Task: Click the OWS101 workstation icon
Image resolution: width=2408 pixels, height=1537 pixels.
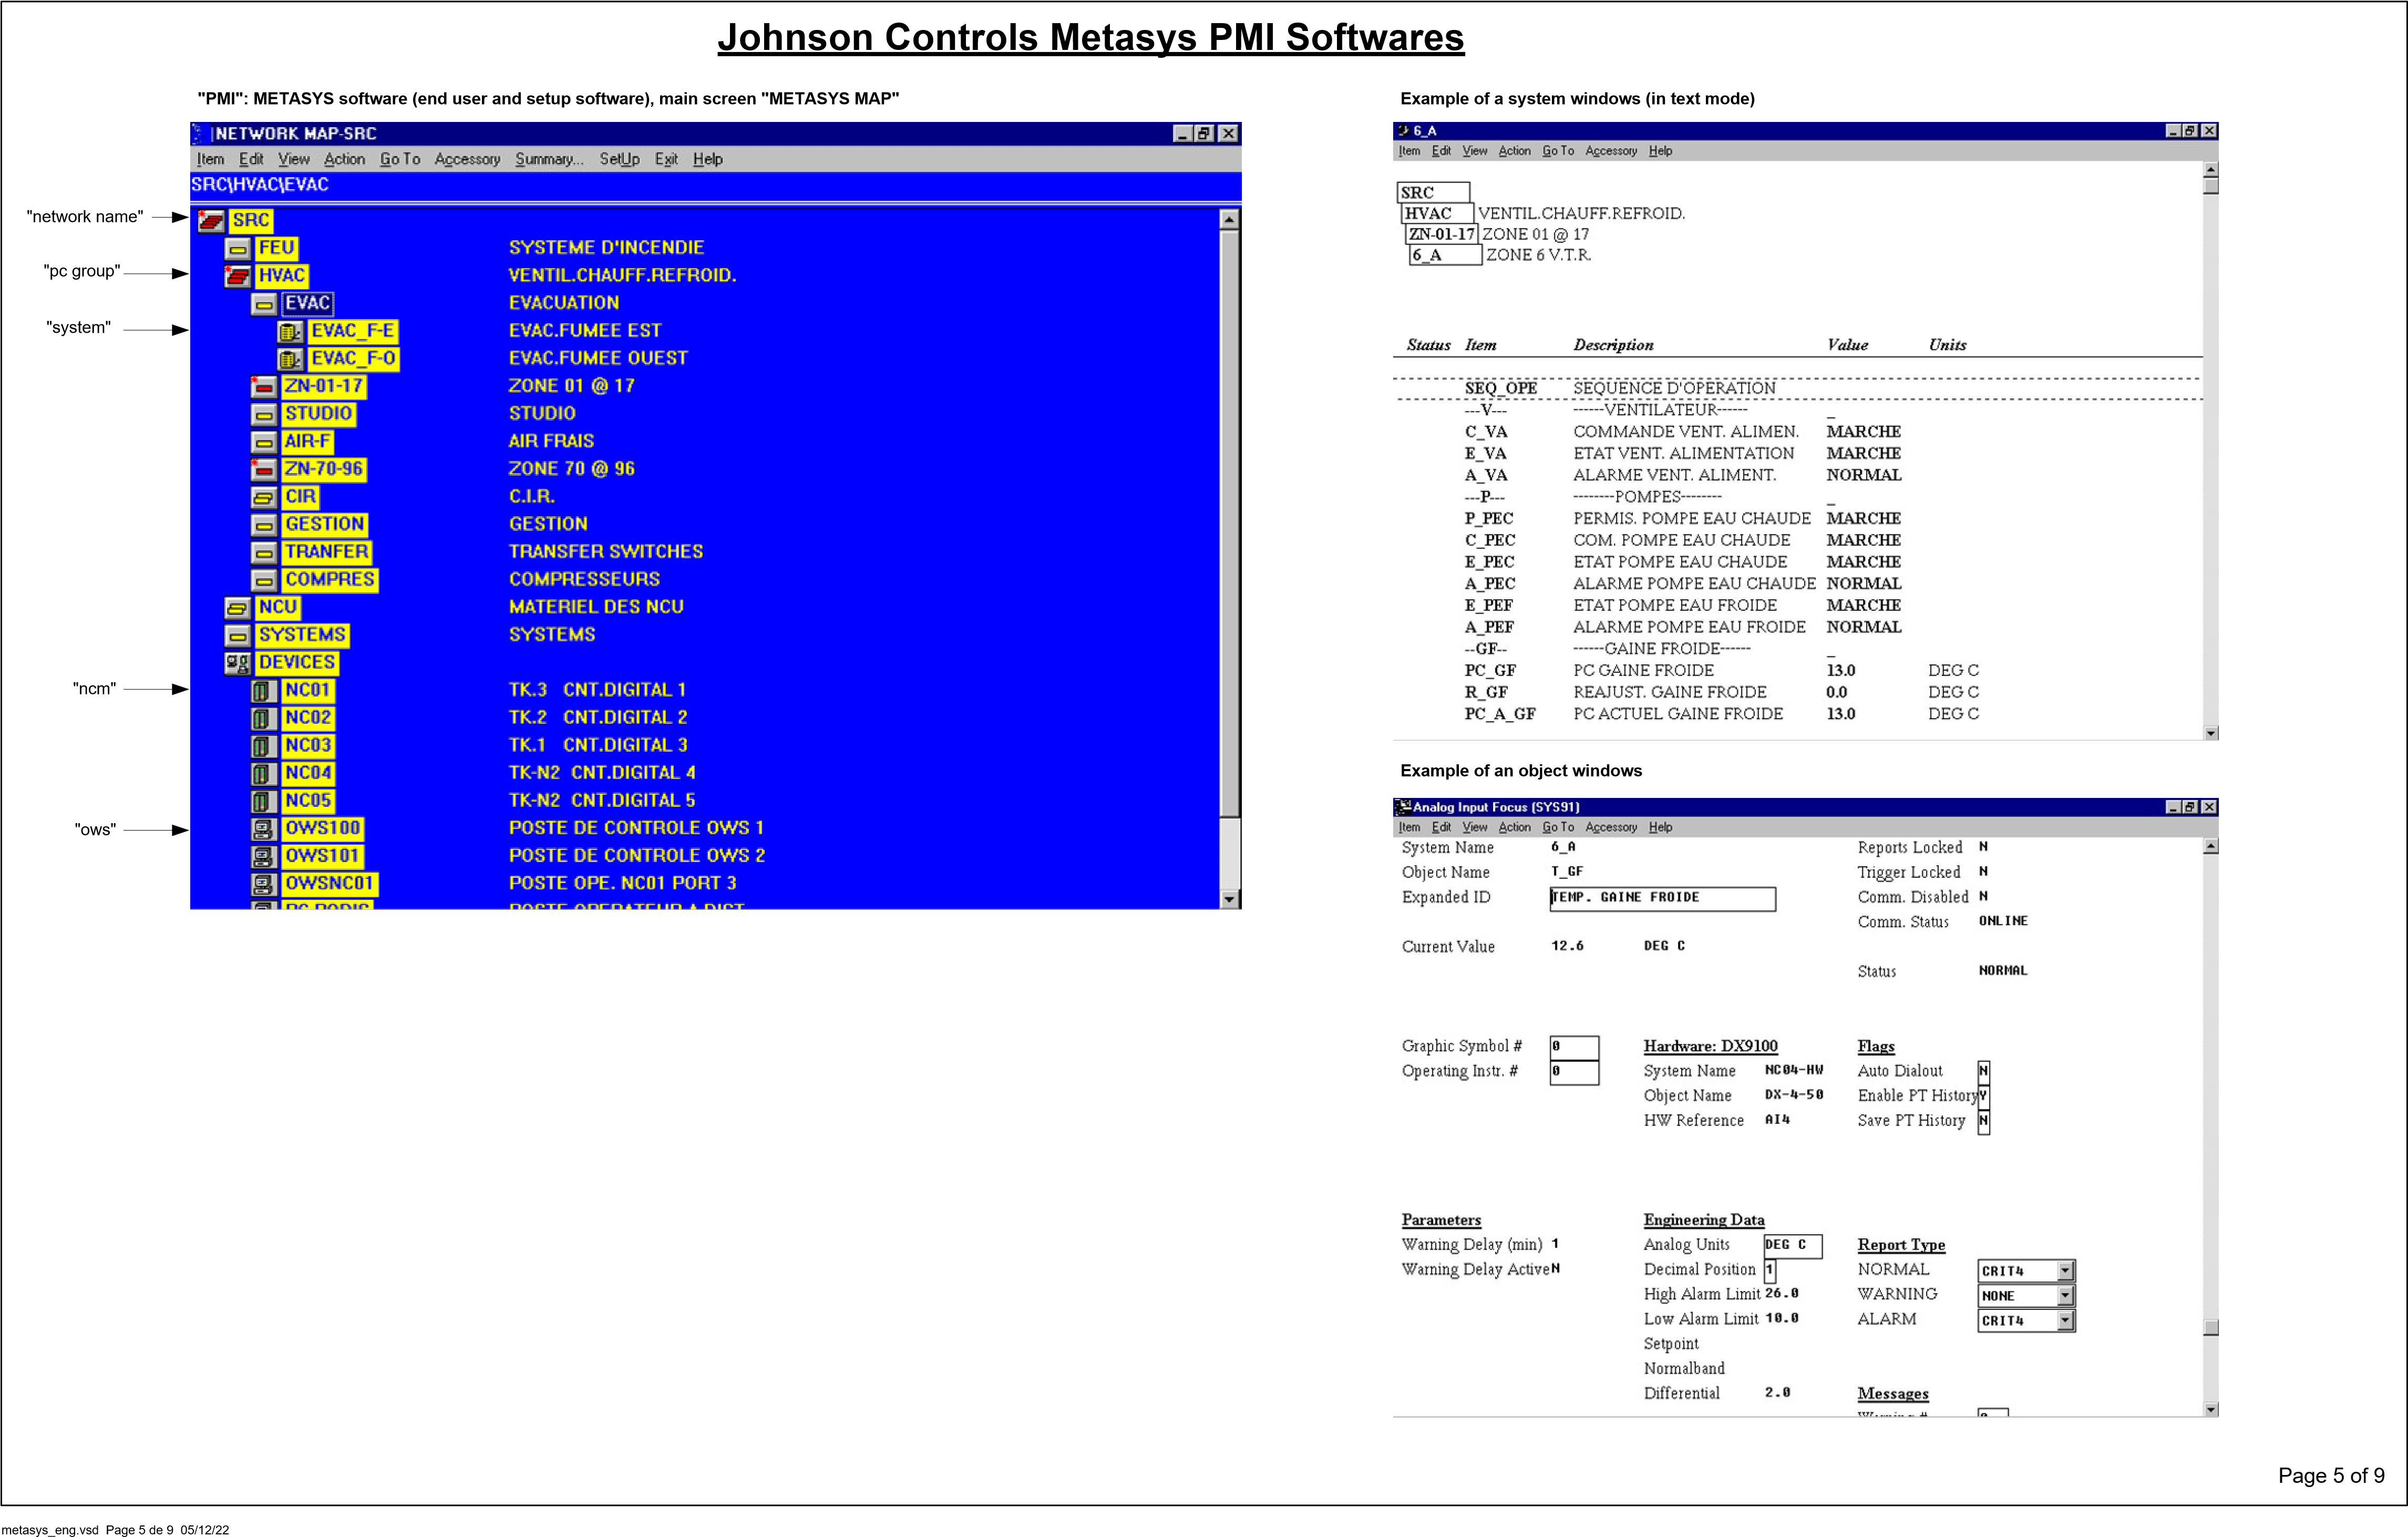Action: coord(264,857)
